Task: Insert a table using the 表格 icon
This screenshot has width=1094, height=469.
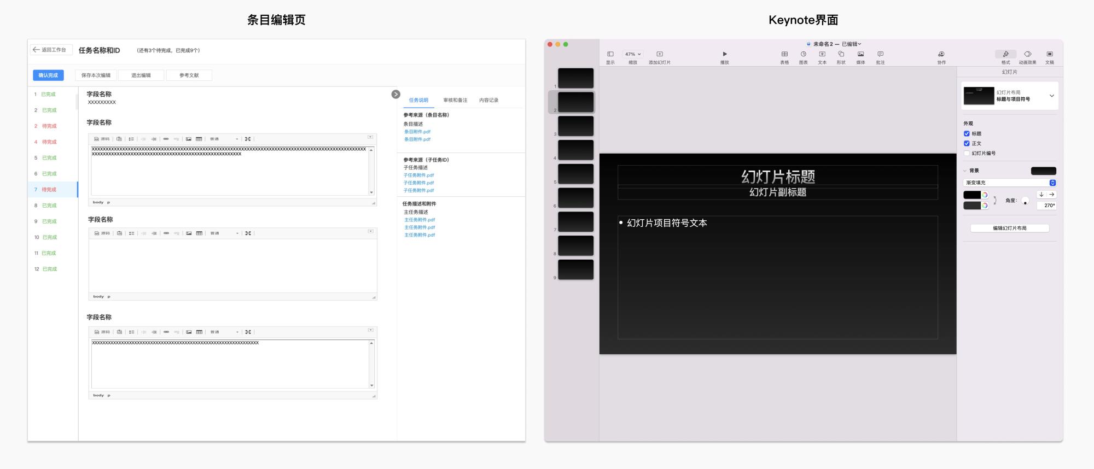Action: point(784,54)
